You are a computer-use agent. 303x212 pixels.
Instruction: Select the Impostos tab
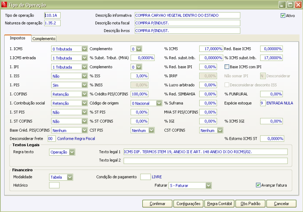tap(17, 38)
